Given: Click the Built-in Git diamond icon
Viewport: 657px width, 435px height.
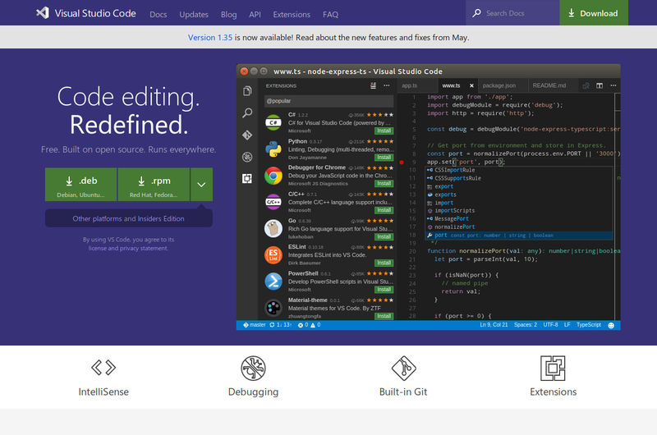Looking at the screenshot, I should tap(403, 368).
